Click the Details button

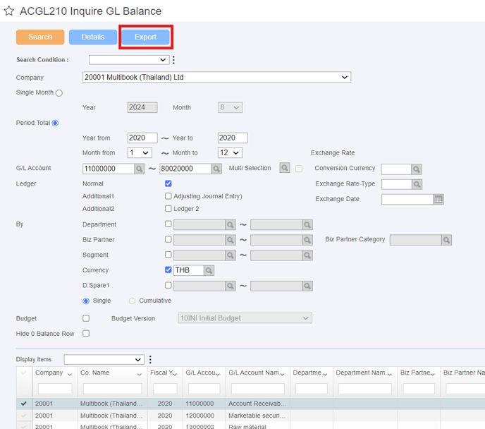(93, 37)
